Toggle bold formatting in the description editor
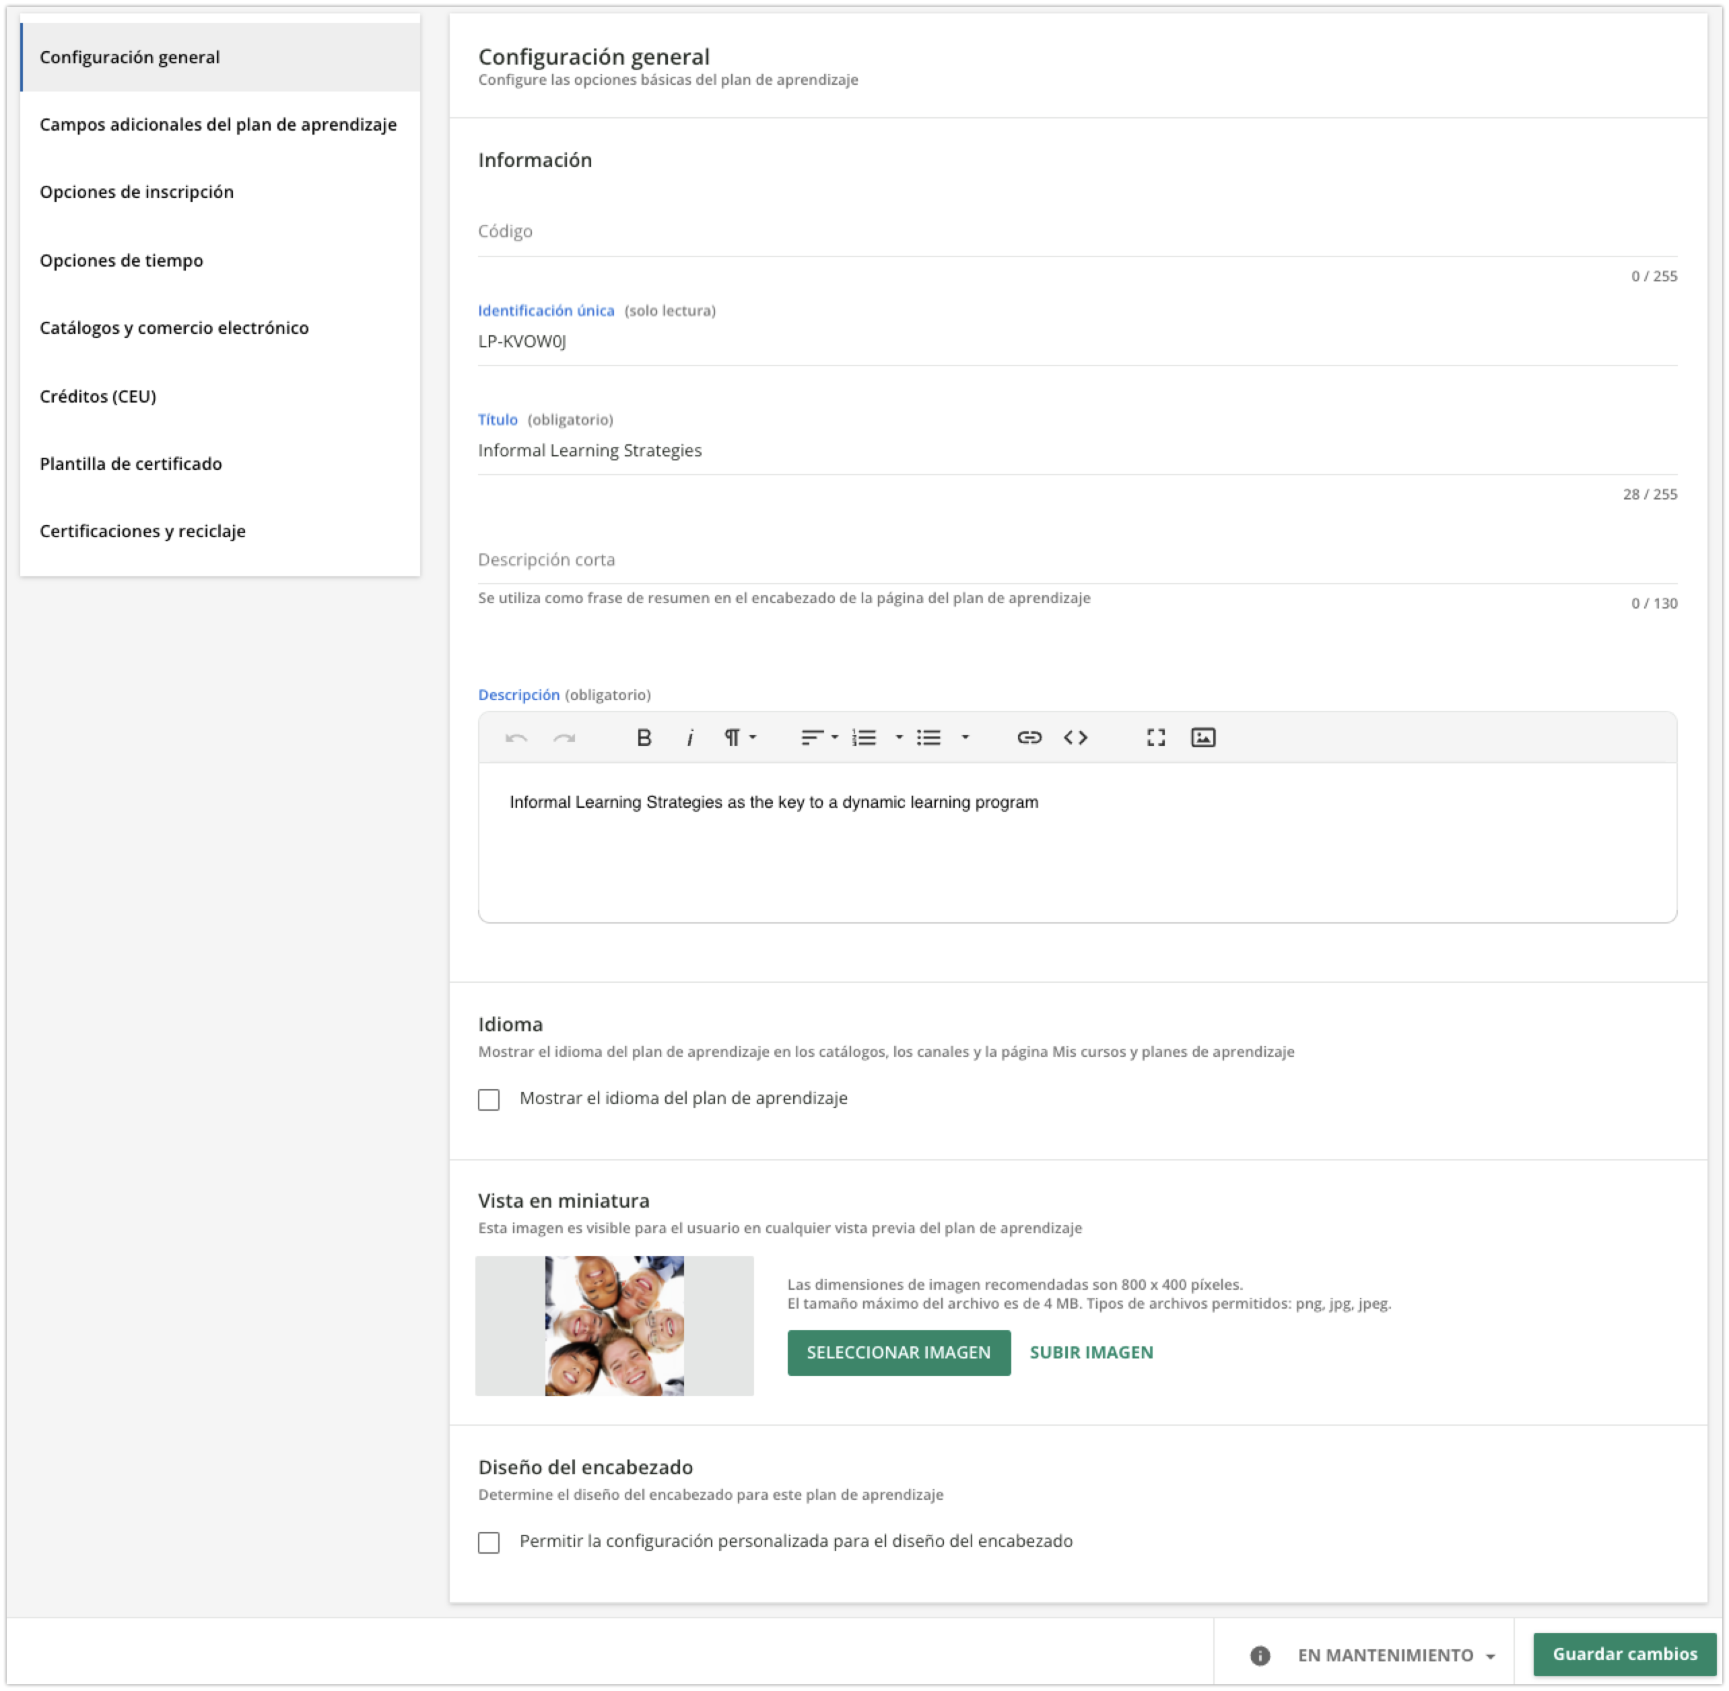Image resolution: width=1729 pixels, height=1691 pixels. pyautogui.click(x=643, y=736)
